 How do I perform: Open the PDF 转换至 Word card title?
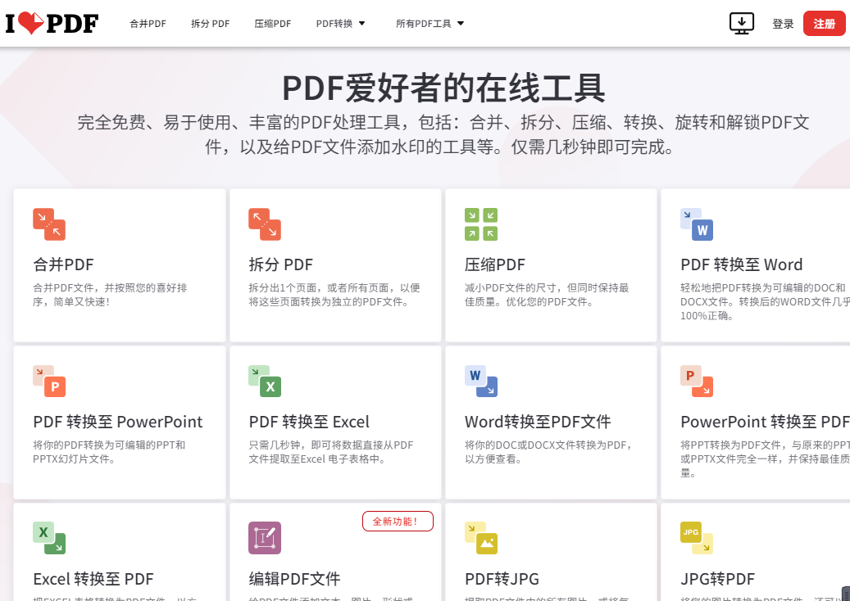742,264
